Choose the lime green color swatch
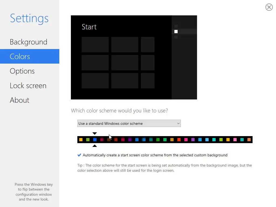The width and height of the screenshot is (276, 207). pos(221,140)
